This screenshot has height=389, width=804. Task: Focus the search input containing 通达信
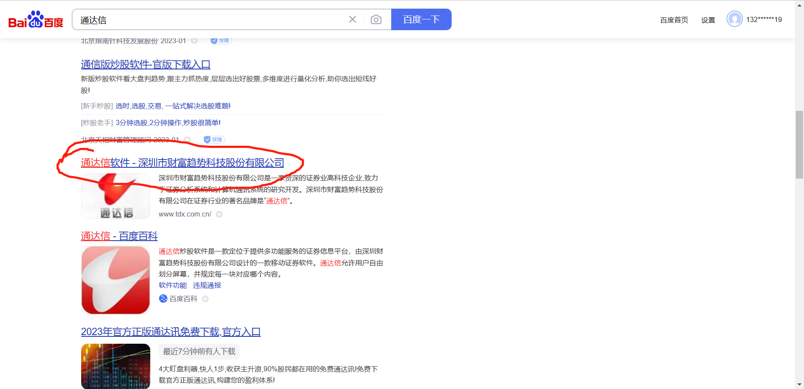(212, 20)
